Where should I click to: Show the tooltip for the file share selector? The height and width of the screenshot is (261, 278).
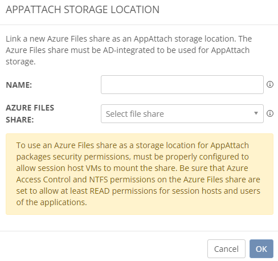270,113
